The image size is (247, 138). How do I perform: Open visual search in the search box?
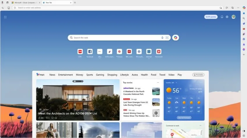[x=167, y=38]
